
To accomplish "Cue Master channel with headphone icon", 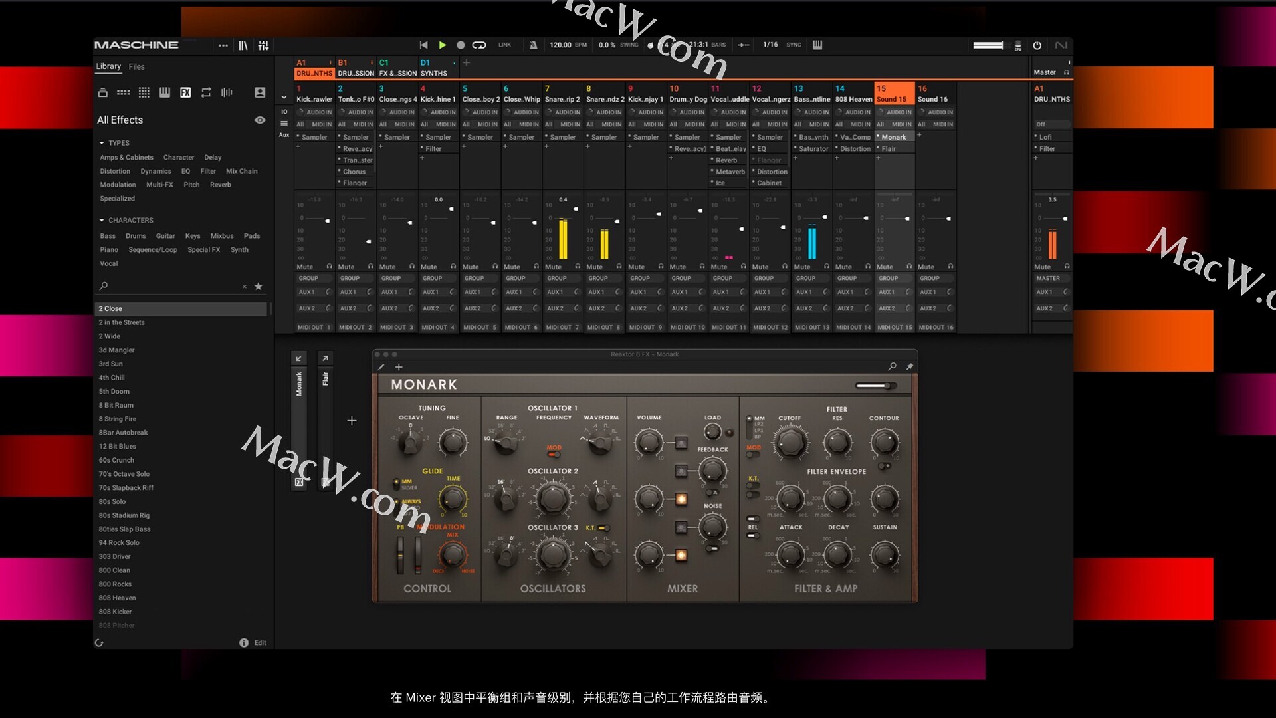I will (1067, 72).
